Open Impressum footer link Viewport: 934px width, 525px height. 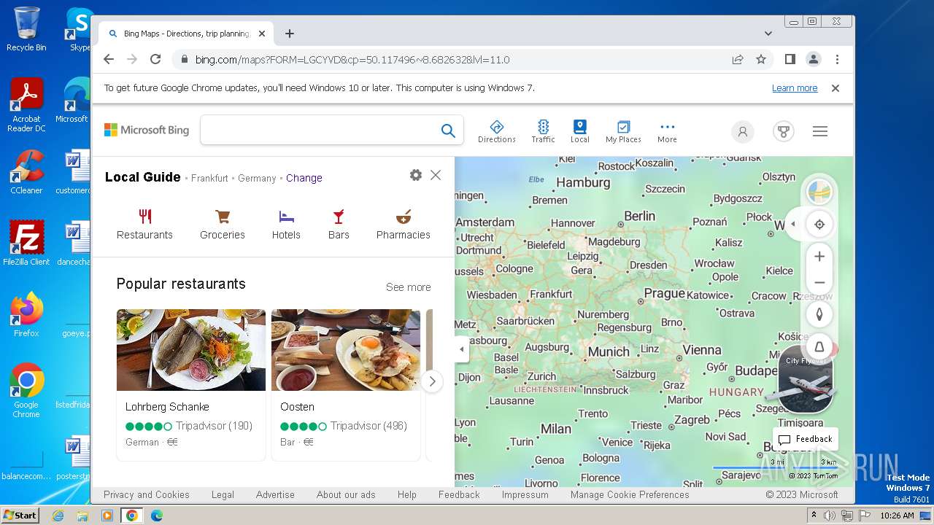(525, 494)
